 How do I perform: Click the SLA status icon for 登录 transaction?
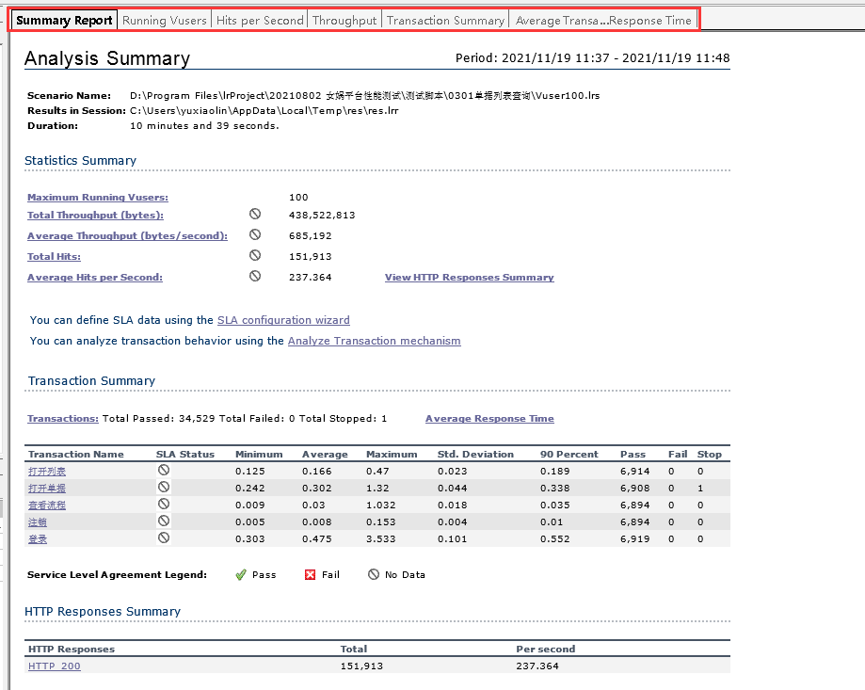[x=164, y=538]
